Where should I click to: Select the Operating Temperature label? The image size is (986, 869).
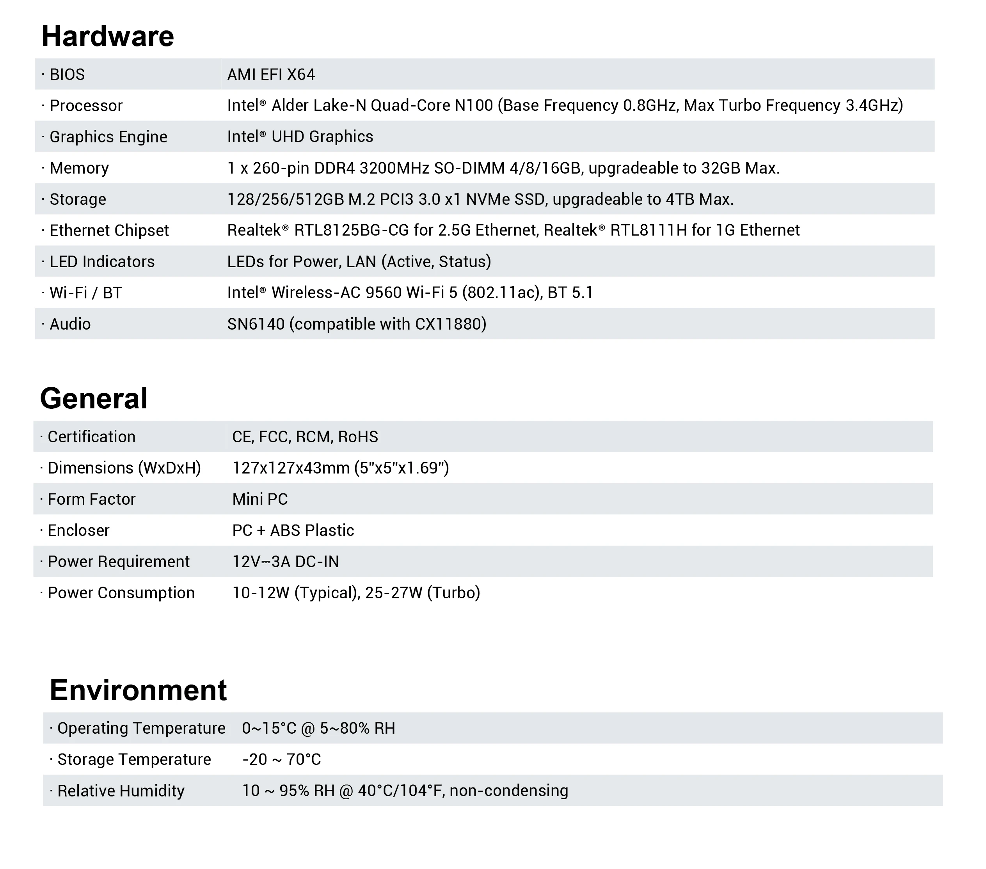141,728
